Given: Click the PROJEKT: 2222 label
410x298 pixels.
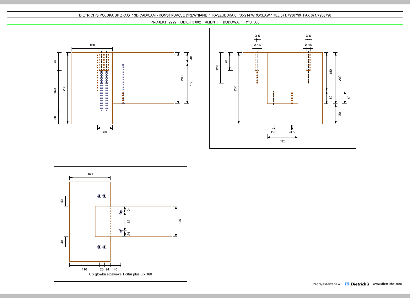Looking at the screenshot, I should (163, 22).
